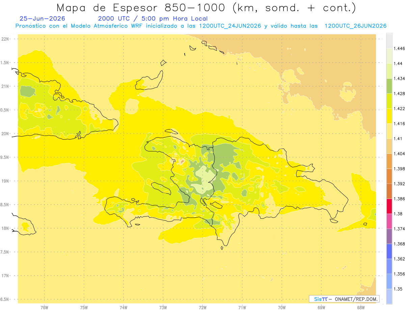Click the '1.386' colorbar value
This screenshot has width=405, height=312.
coord(399,199)
